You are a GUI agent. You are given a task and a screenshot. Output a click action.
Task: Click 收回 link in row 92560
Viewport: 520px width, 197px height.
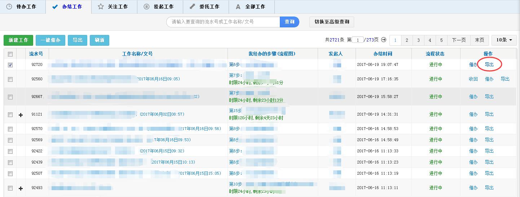[473, 79]
